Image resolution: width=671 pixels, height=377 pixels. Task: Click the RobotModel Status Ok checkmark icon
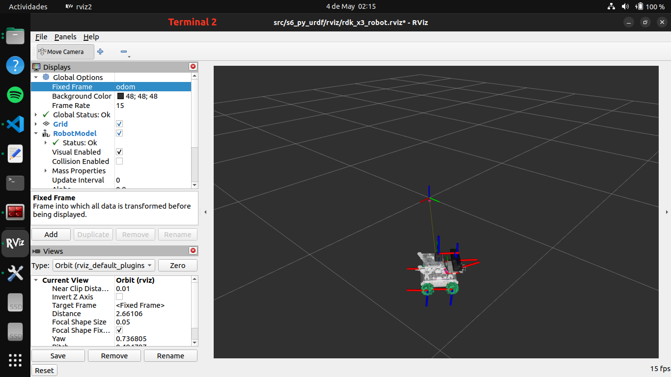tap(56, 143)
